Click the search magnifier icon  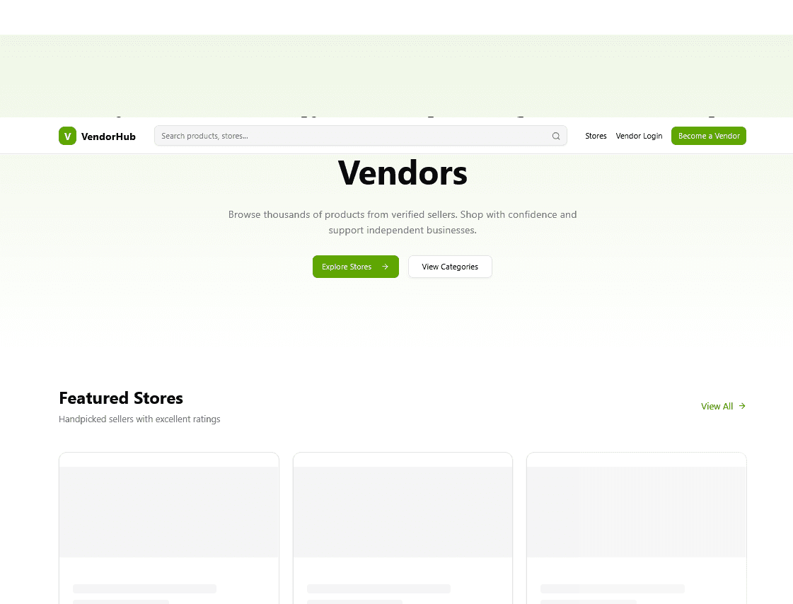pos(556,136)
